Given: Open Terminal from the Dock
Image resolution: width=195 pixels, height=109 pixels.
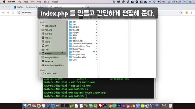Looking at the screenshot, I should (x=67, y=106).
